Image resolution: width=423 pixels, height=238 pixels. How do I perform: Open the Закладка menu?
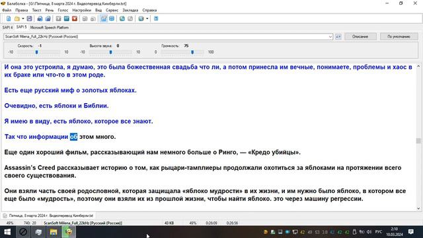(x=130, y=11)
